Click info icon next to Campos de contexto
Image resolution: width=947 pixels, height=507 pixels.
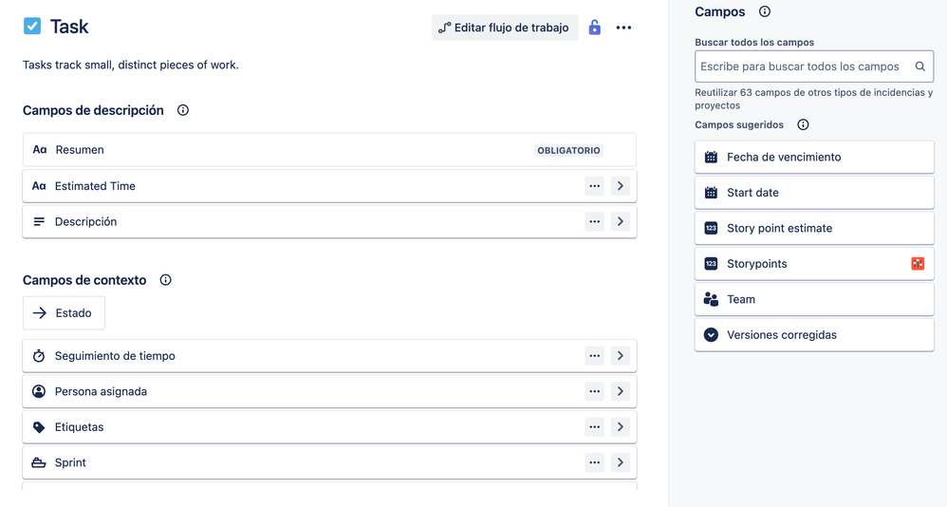pos(165,280)
